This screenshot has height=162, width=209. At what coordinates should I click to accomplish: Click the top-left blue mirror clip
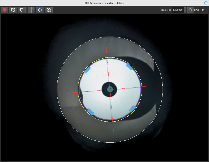[x=87, y=70]
